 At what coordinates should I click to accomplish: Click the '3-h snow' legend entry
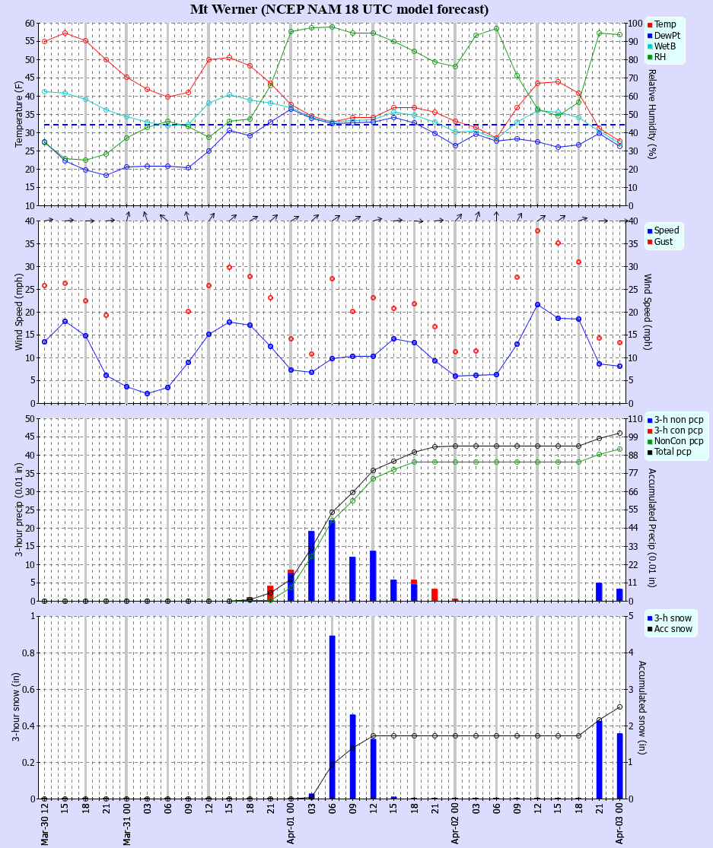coord(673,618)
